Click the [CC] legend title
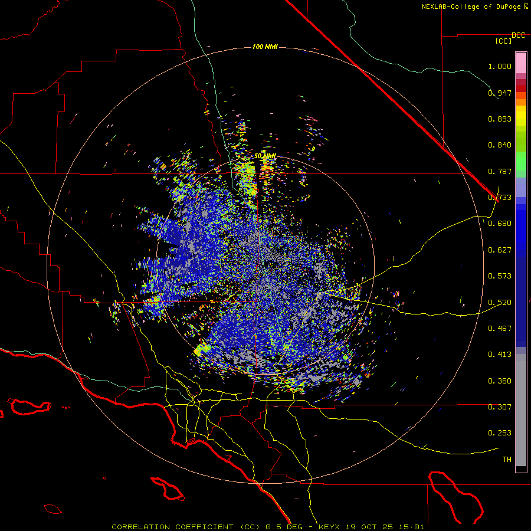Viewport: 531px width, 531px height. point(504,41)
